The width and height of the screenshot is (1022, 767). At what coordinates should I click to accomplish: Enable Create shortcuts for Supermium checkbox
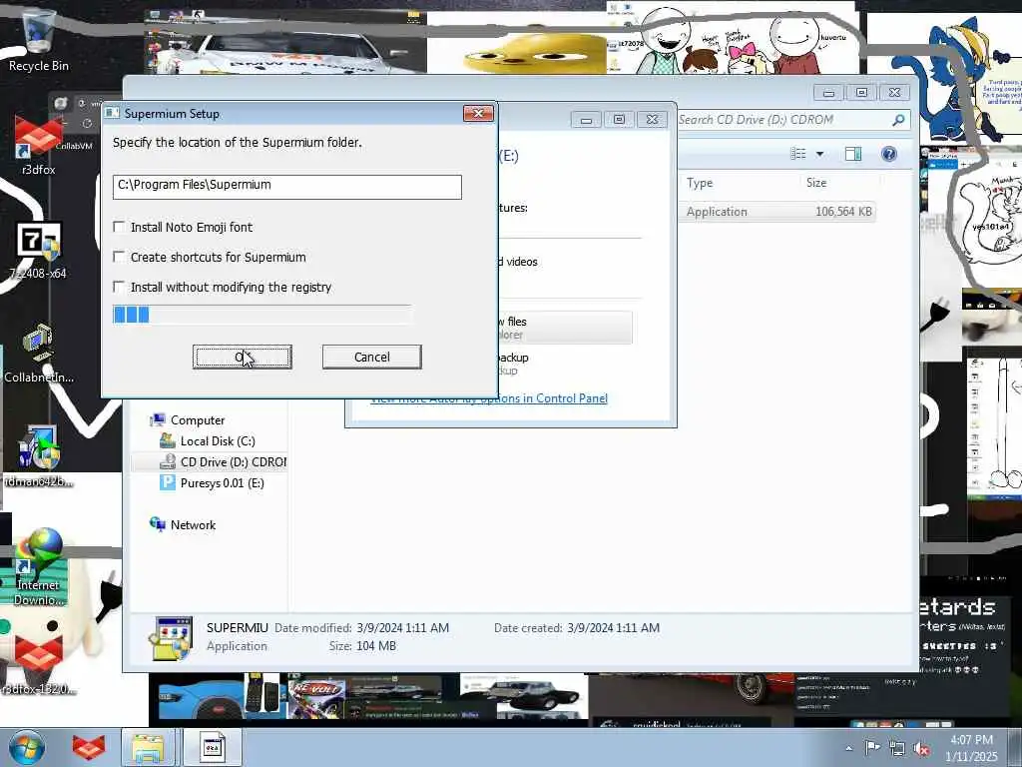click(119, 257)
